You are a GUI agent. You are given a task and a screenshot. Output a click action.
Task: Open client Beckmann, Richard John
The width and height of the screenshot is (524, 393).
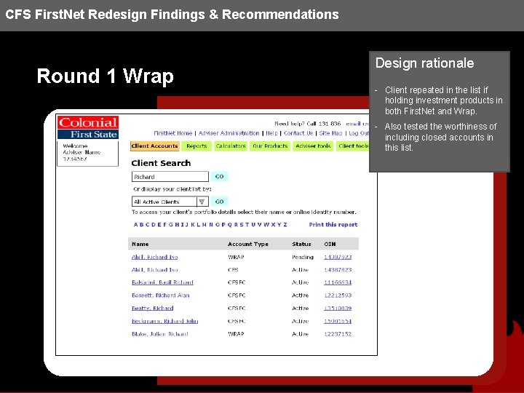[164, 321]
